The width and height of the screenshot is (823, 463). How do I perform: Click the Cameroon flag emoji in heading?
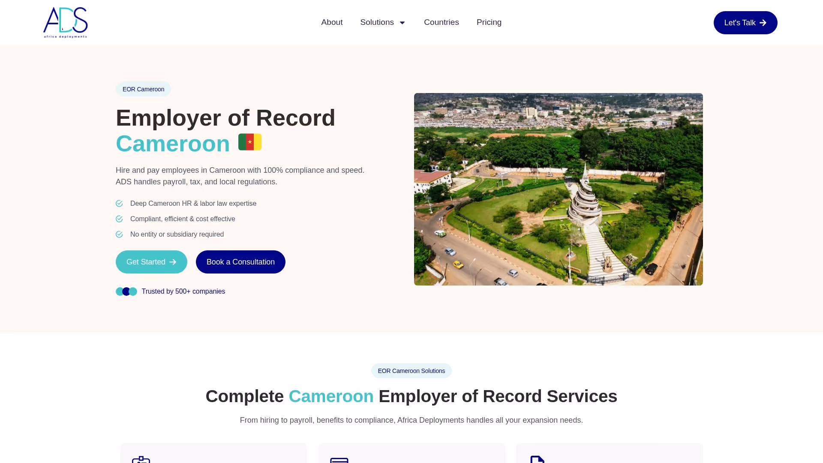tap(250, 142)
